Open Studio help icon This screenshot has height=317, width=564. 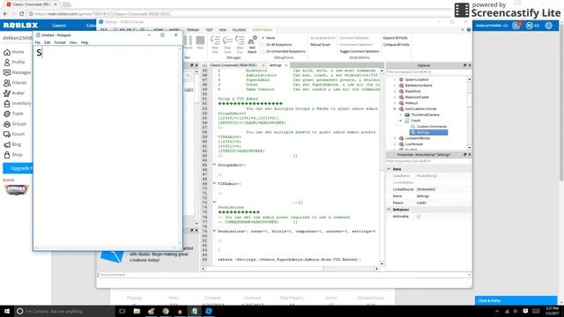(469, 30)
